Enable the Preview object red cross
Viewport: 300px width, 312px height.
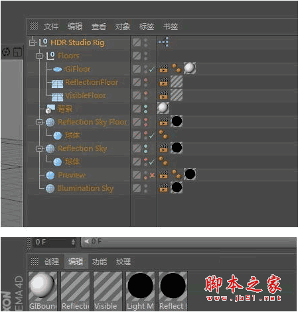(152, 175)
